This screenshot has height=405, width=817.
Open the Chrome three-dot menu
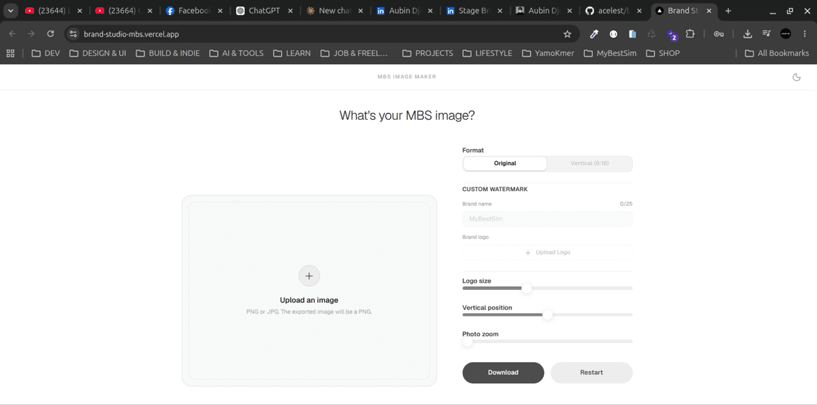click(x=805, y=33)
